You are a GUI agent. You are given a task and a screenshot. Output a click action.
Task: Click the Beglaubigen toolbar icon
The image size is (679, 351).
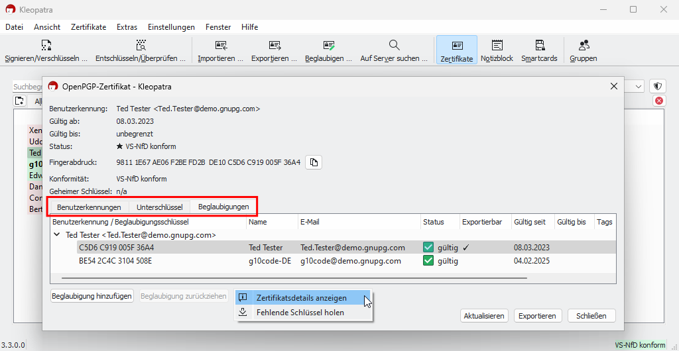point(329,46)
